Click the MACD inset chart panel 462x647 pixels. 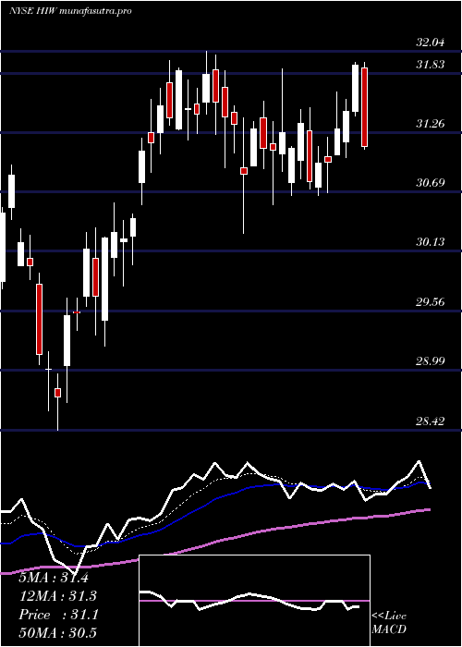(x=254, y=601)
